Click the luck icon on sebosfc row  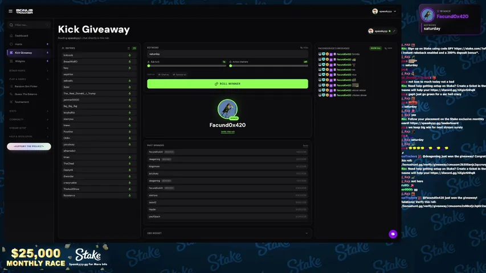(x=130, y=81)
